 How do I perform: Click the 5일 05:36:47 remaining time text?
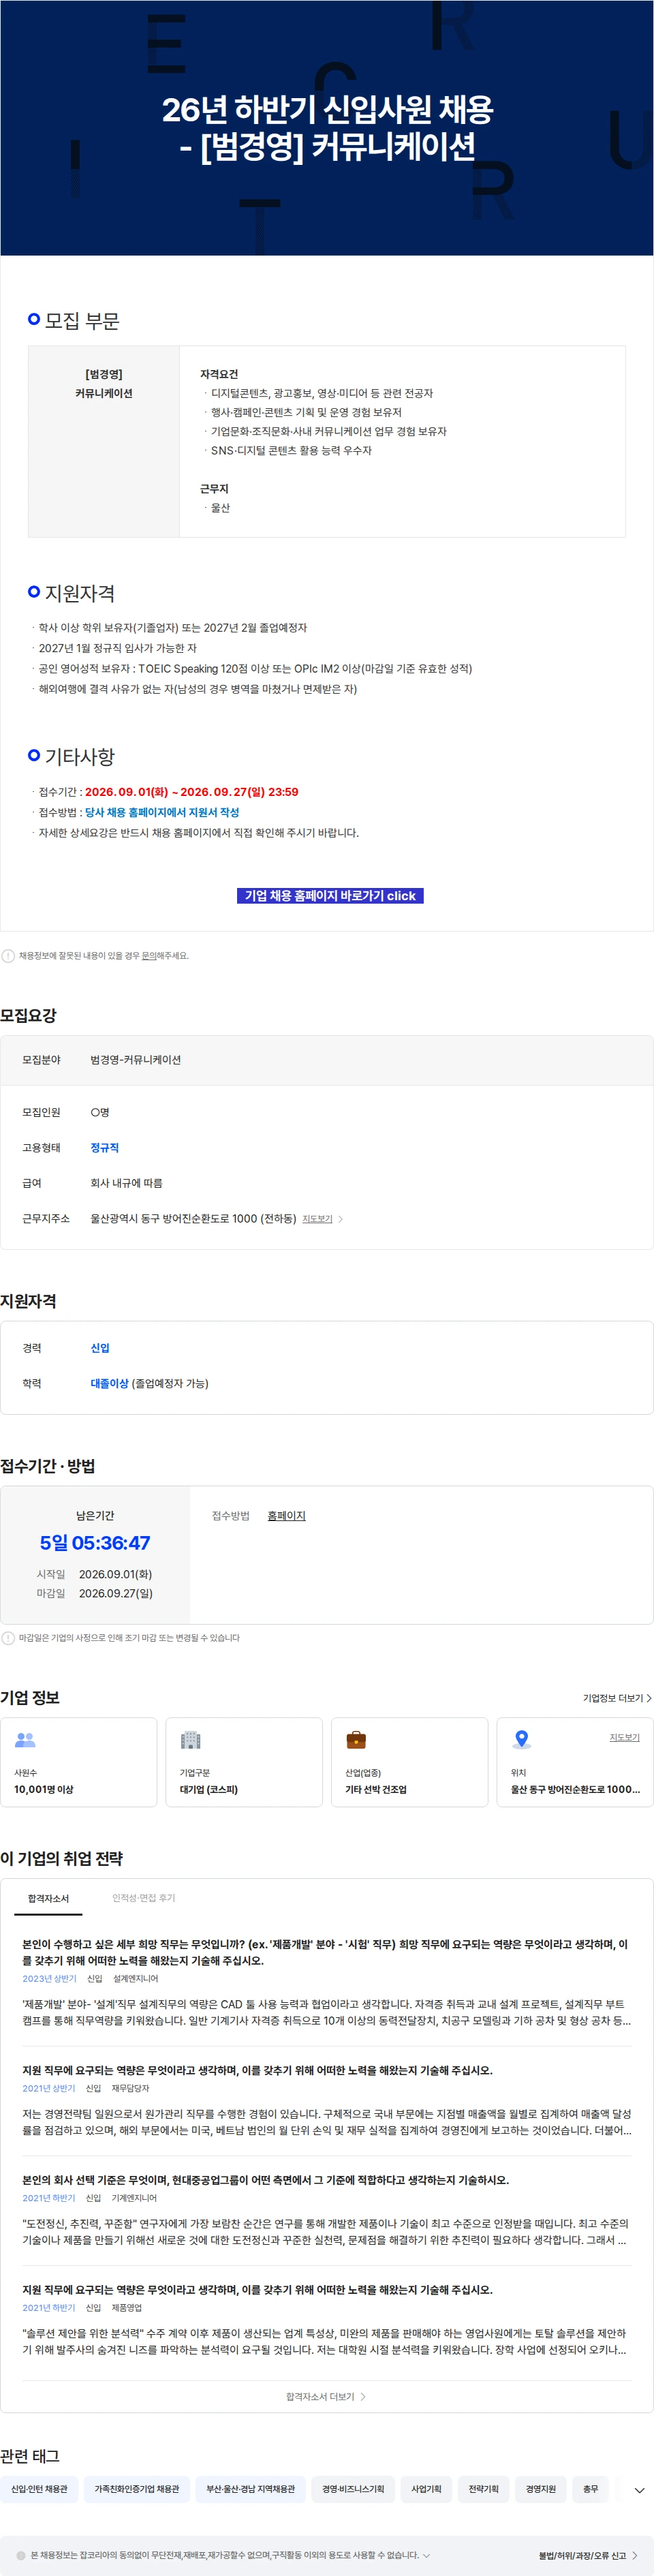(x=95, y=1542)
